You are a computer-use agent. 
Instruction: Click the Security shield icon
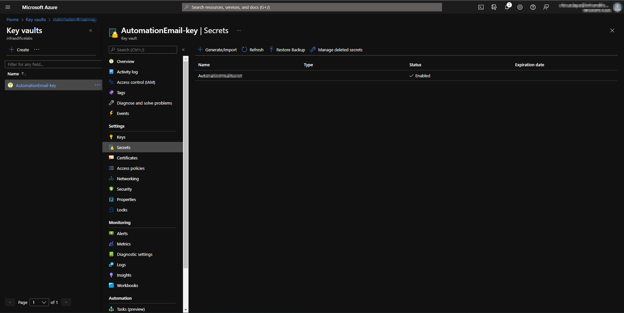111,189
